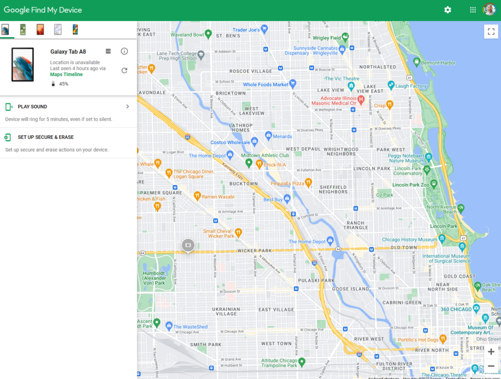Open the Google apps grid
This screenshot has height=379, width=501.
pyautogui.click(x=473, y=10)
